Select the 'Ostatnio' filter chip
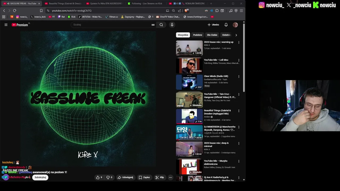This screenshot has width=340, height=191. click(x=226, y=35)
